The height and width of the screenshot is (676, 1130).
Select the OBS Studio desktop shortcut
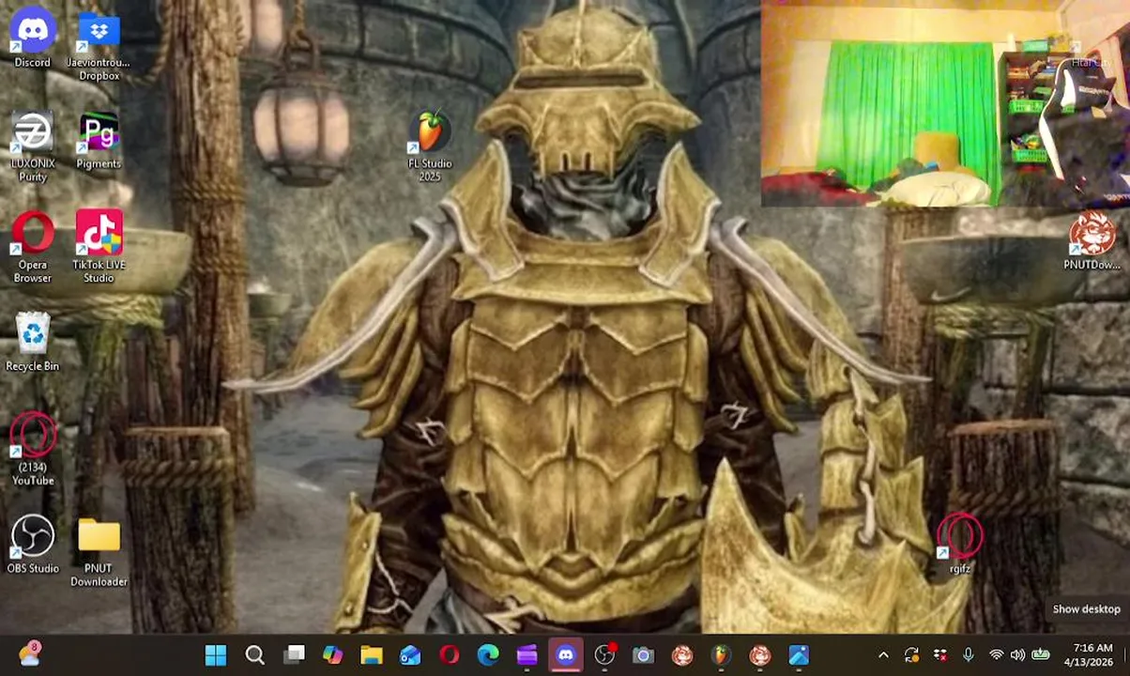tap(33, 545)
